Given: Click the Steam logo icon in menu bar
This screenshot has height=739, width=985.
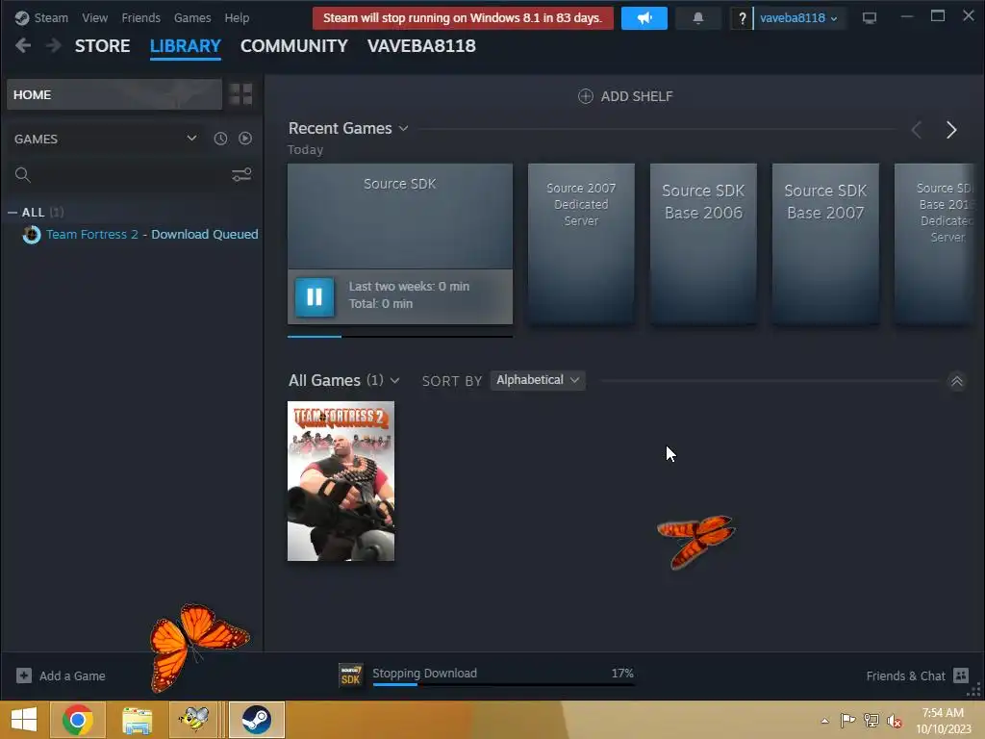Looking at the screenshot, I should click(x=22, y=17).
